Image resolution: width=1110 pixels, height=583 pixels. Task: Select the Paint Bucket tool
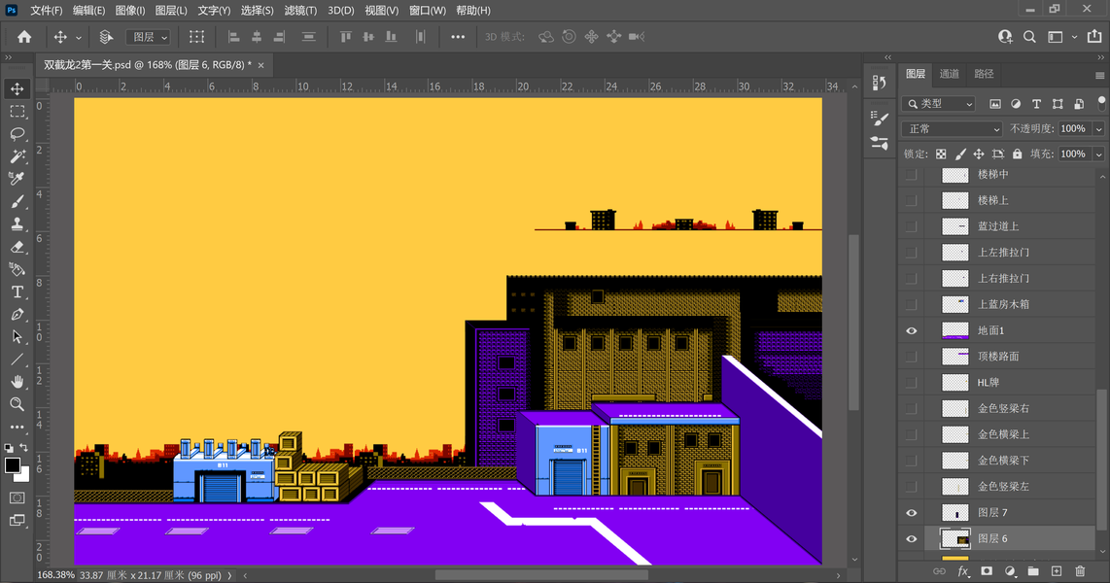pos(17,269)
